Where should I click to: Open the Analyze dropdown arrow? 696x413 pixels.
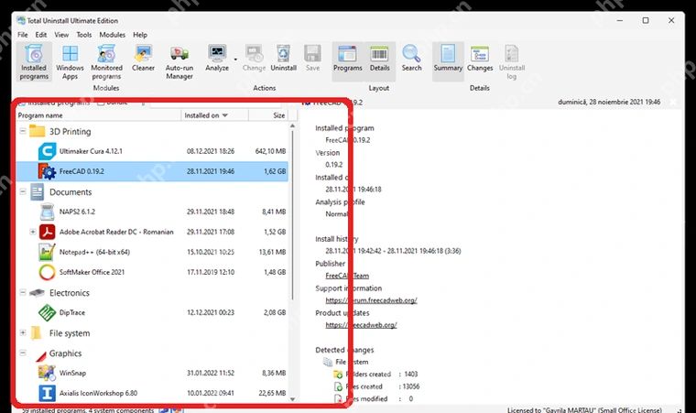[x=235, y=59]
